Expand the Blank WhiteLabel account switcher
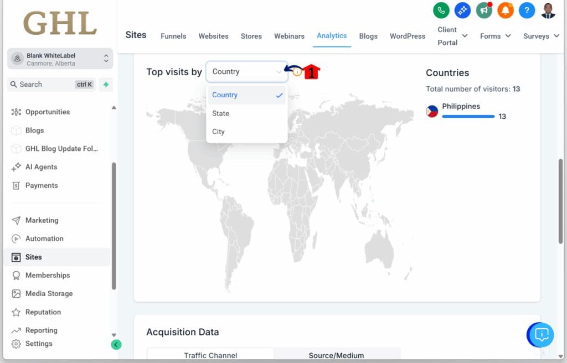Image resolution: width=567 pixels, height=363 pixels. click(59, 58)
